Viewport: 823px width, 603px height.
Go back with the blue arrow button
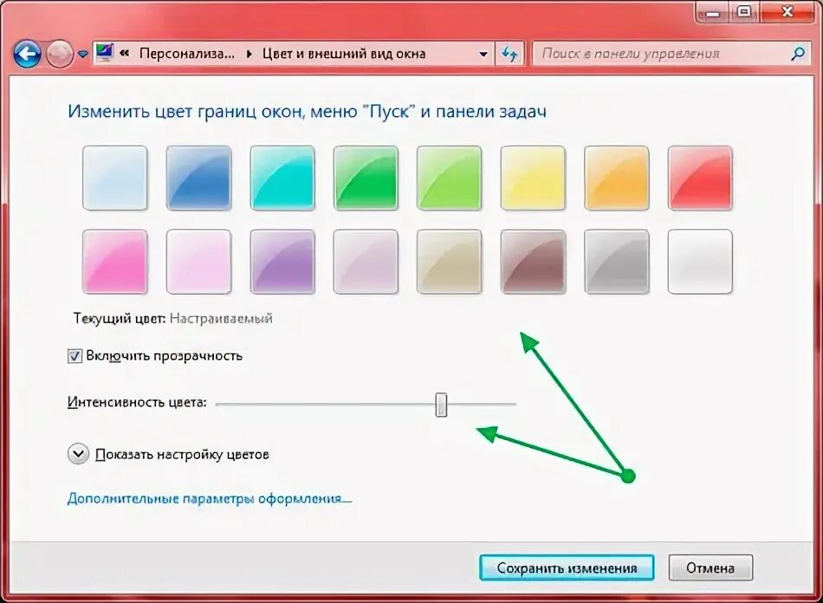28,54
